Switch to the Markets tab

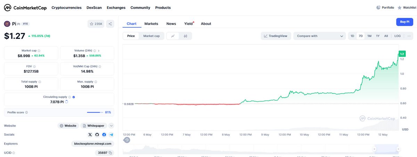pyautogui.click(x=151, y=24)
